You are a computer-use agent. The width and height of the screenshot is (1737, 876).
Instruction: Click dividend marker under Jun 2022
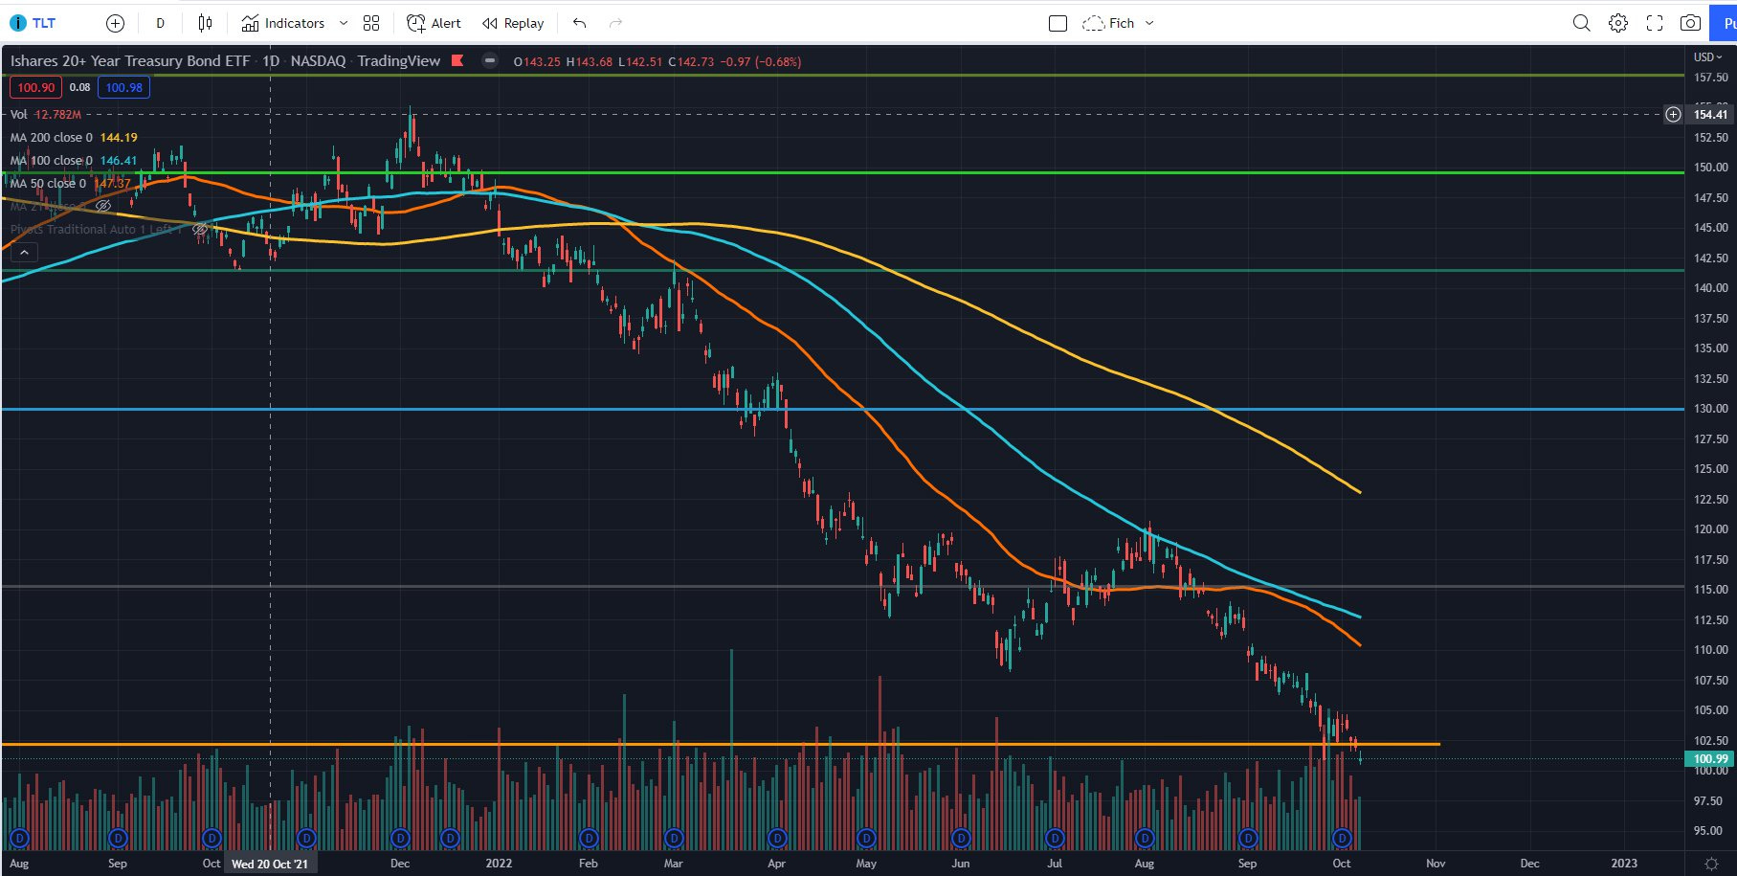click(x=961, y=839)
